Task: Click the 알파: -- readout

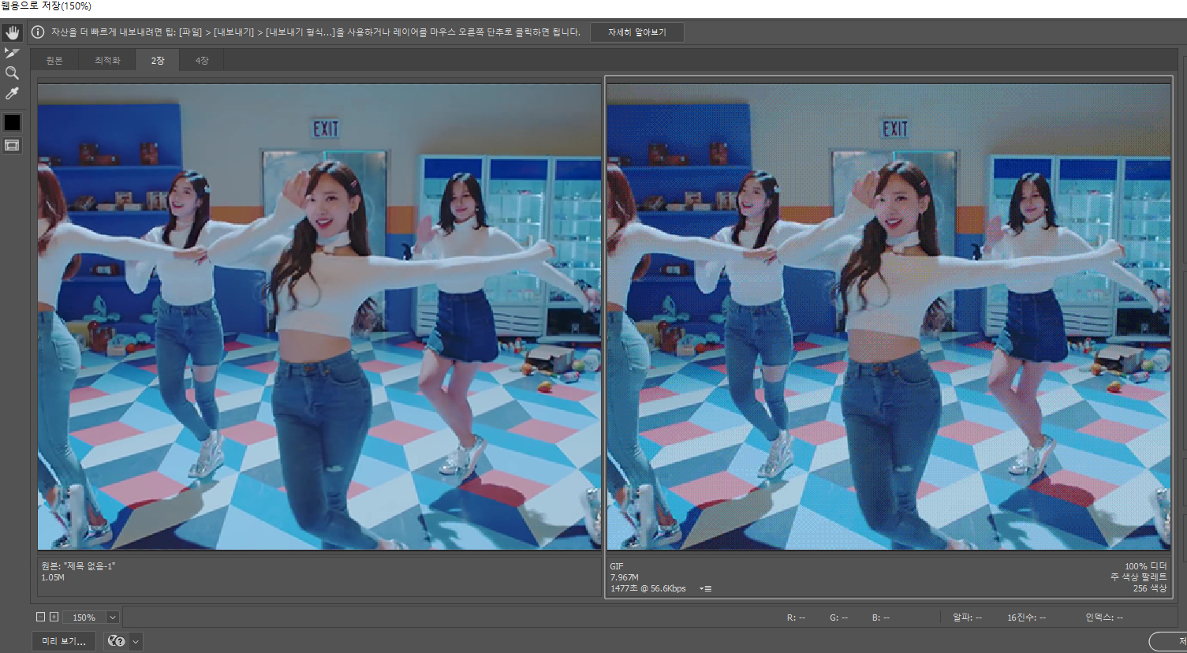Action: [967, 618]
